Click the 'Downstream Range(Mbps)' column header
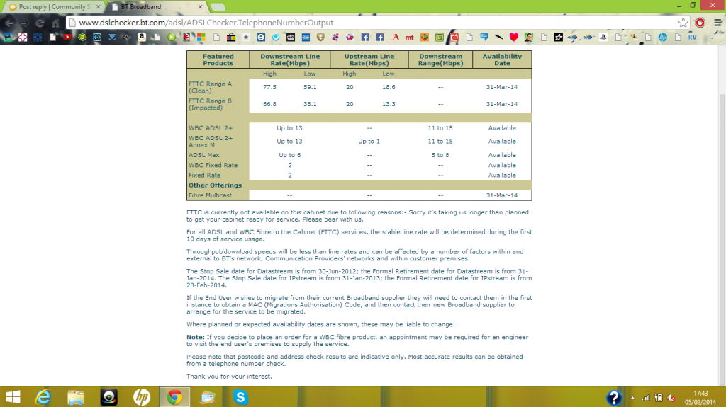The width and height of the screenshot is (726, 407). click(x=441, y=59)
